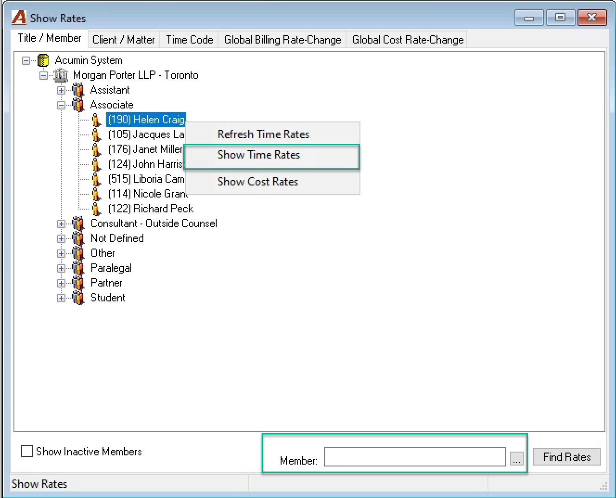
Task: Expand the Paralegal tree node
Action: click(x=61, y=268)
